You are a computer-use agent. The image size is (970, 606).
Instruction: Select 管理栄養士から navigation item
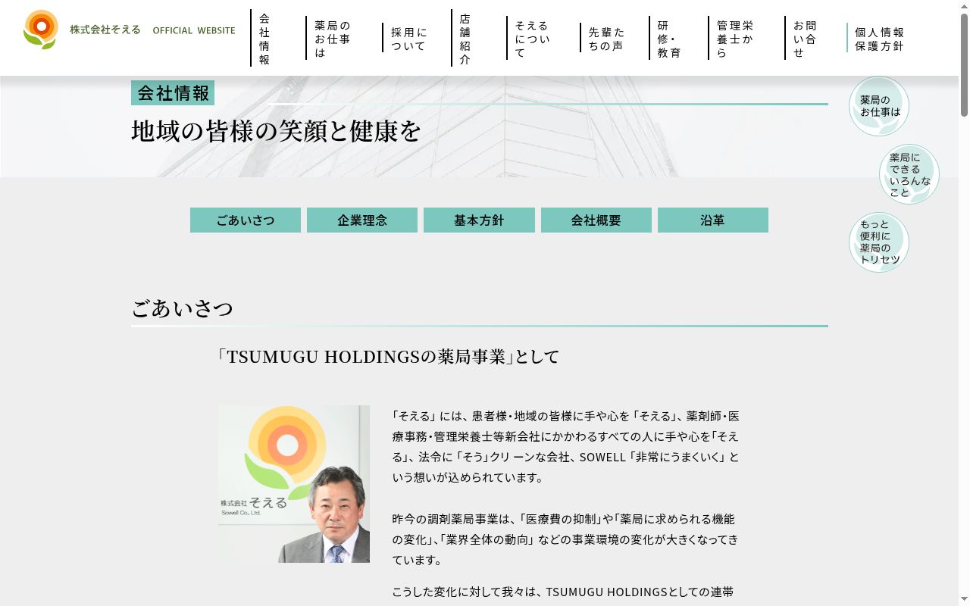tap(736, 38)
